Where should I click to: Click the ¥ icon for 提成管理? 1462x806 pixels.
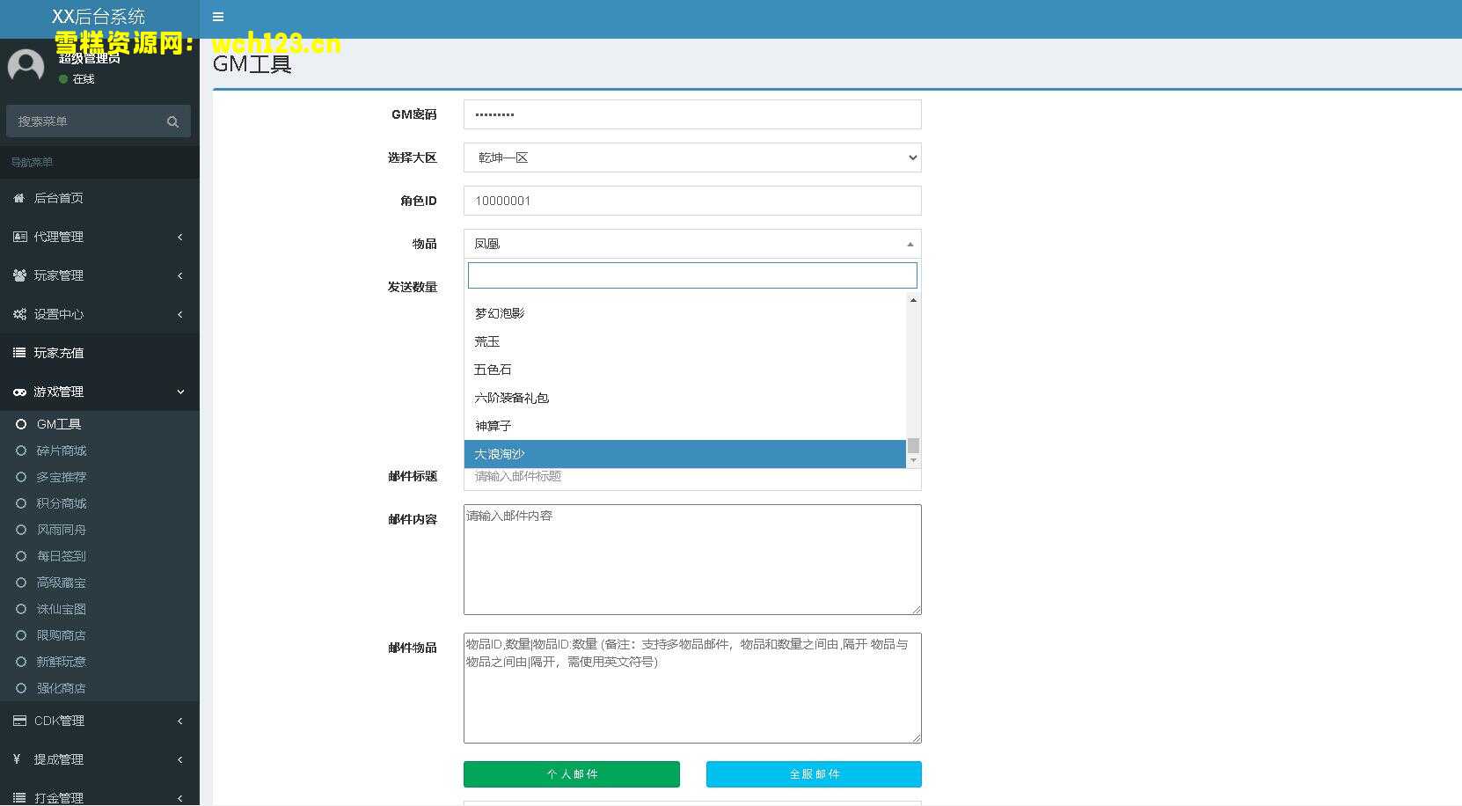pos(19,759)
